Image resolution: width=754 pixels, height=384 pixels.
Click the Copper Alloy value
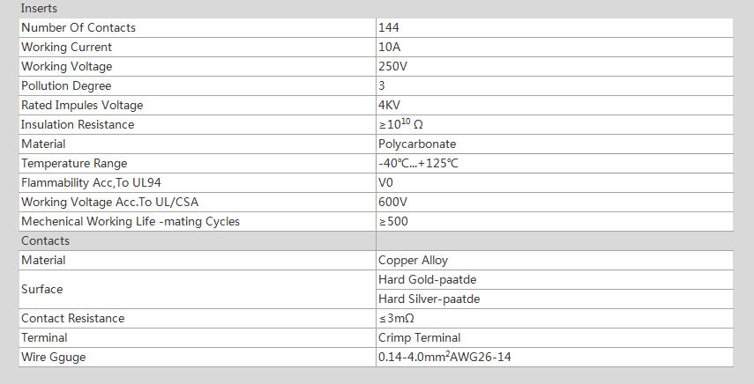pos(413,261)
